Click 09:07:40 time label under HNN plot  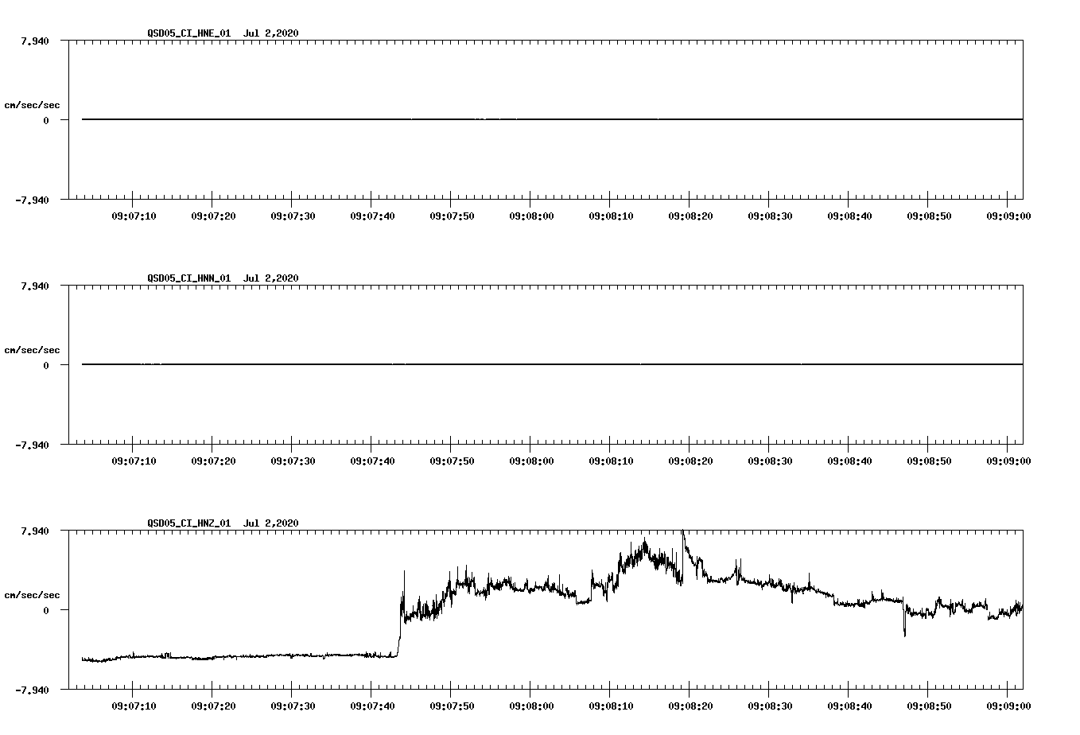[x=372, y=461]
